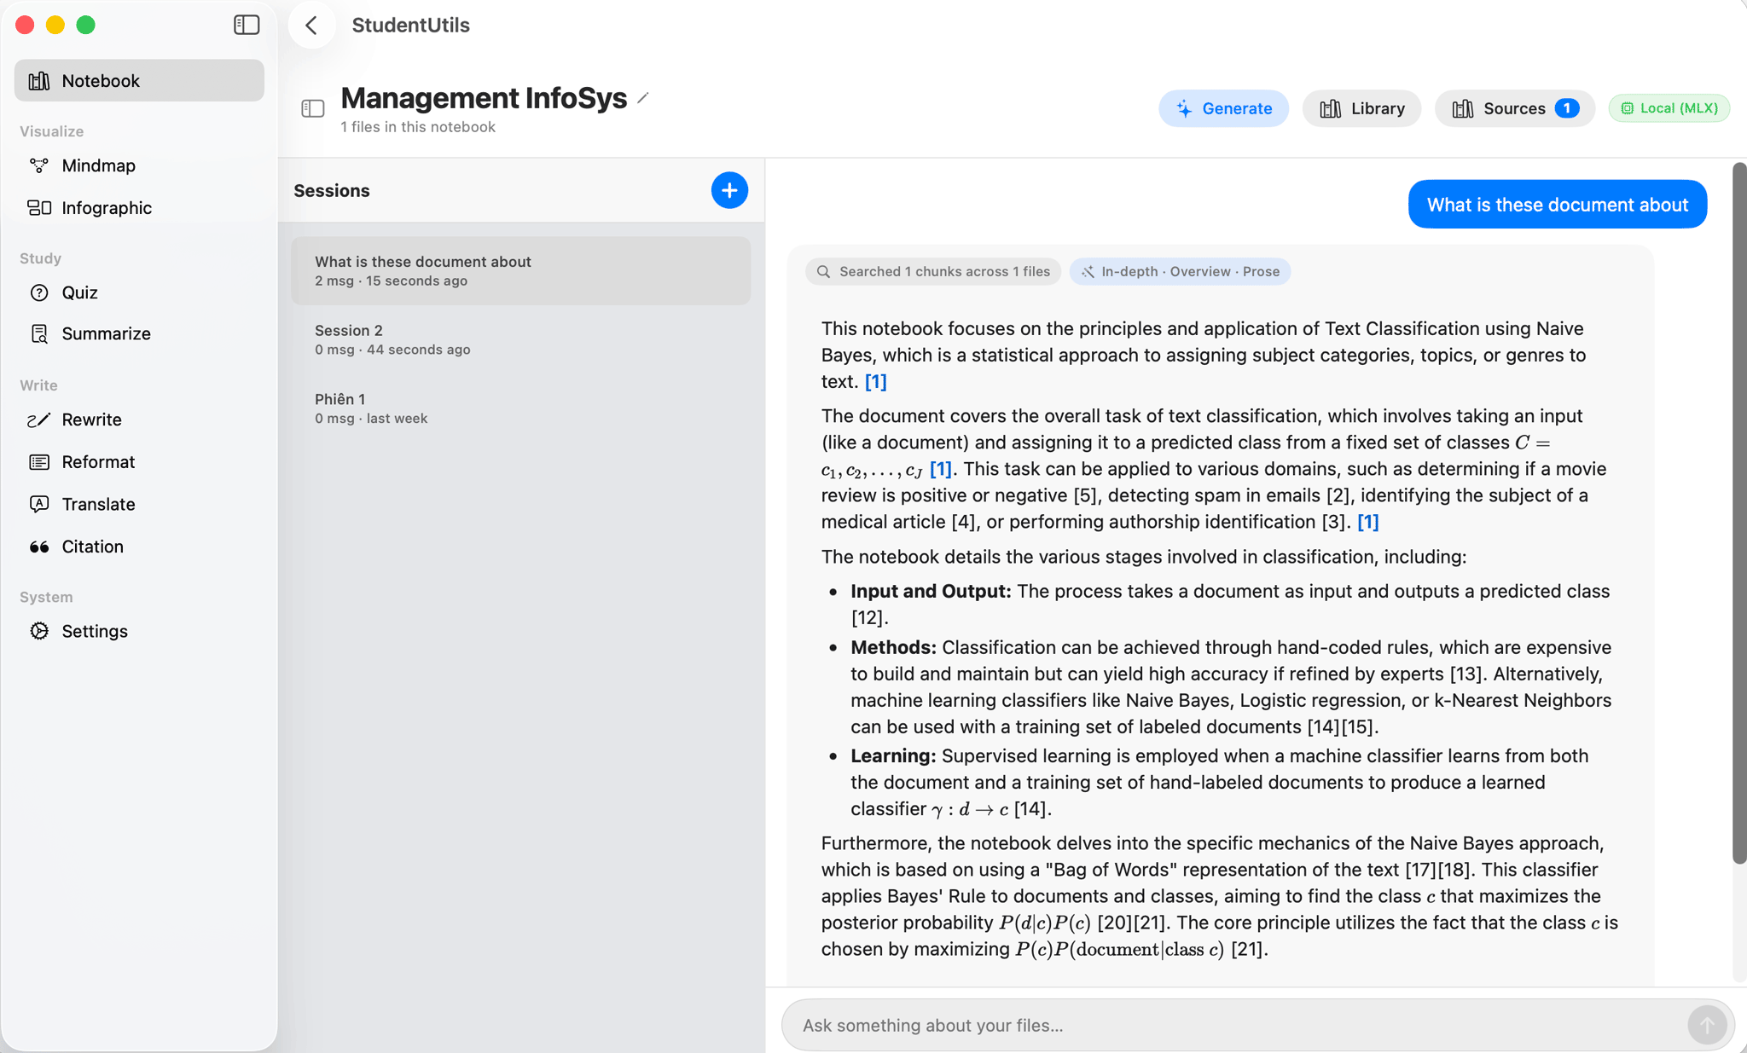Open the Translate tool
Viewport: 1747px width, 1053px height.
139,504
